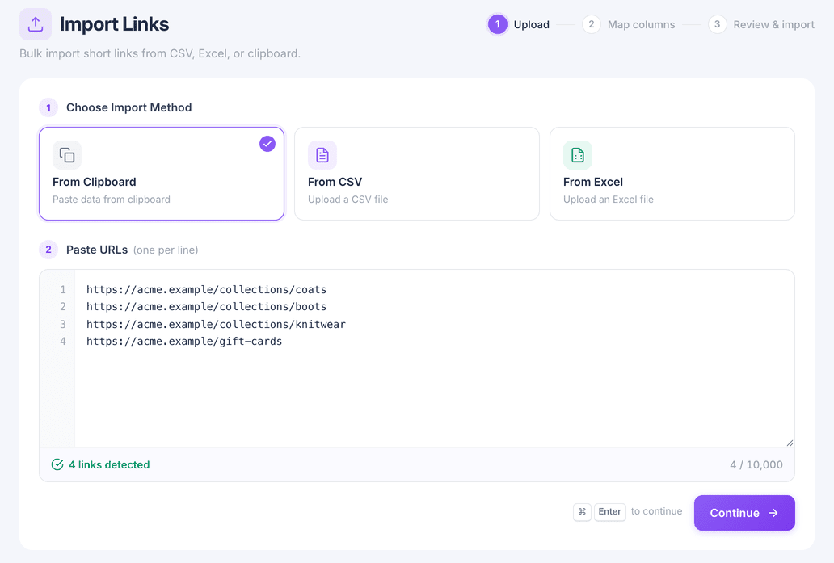The height and width of the screenshot is (563, 834).
Task: Choose the From CSV import option
Action: pos(417,174)
